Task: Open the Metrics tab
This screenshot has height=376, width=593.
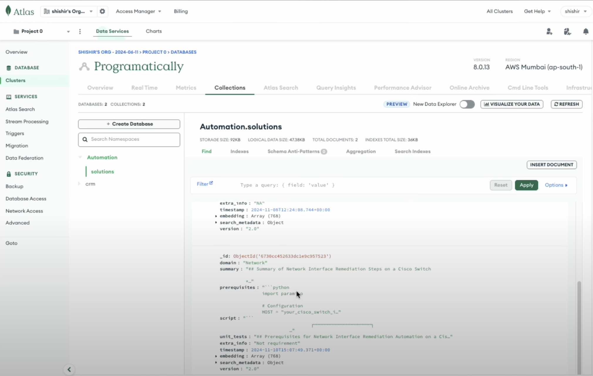Action: coord(186,88)
